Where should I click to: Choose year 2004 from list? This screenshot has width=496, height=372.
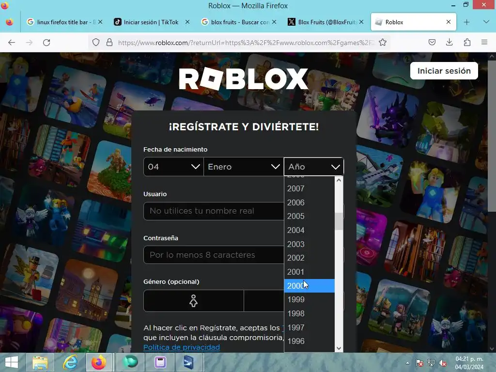[309, 230]
